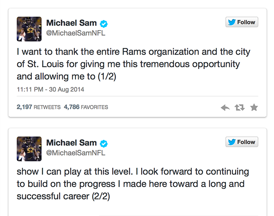
Task: Follow Michael Sam from the first tweet
Action: pyautogui.click(x=242, y=22)
